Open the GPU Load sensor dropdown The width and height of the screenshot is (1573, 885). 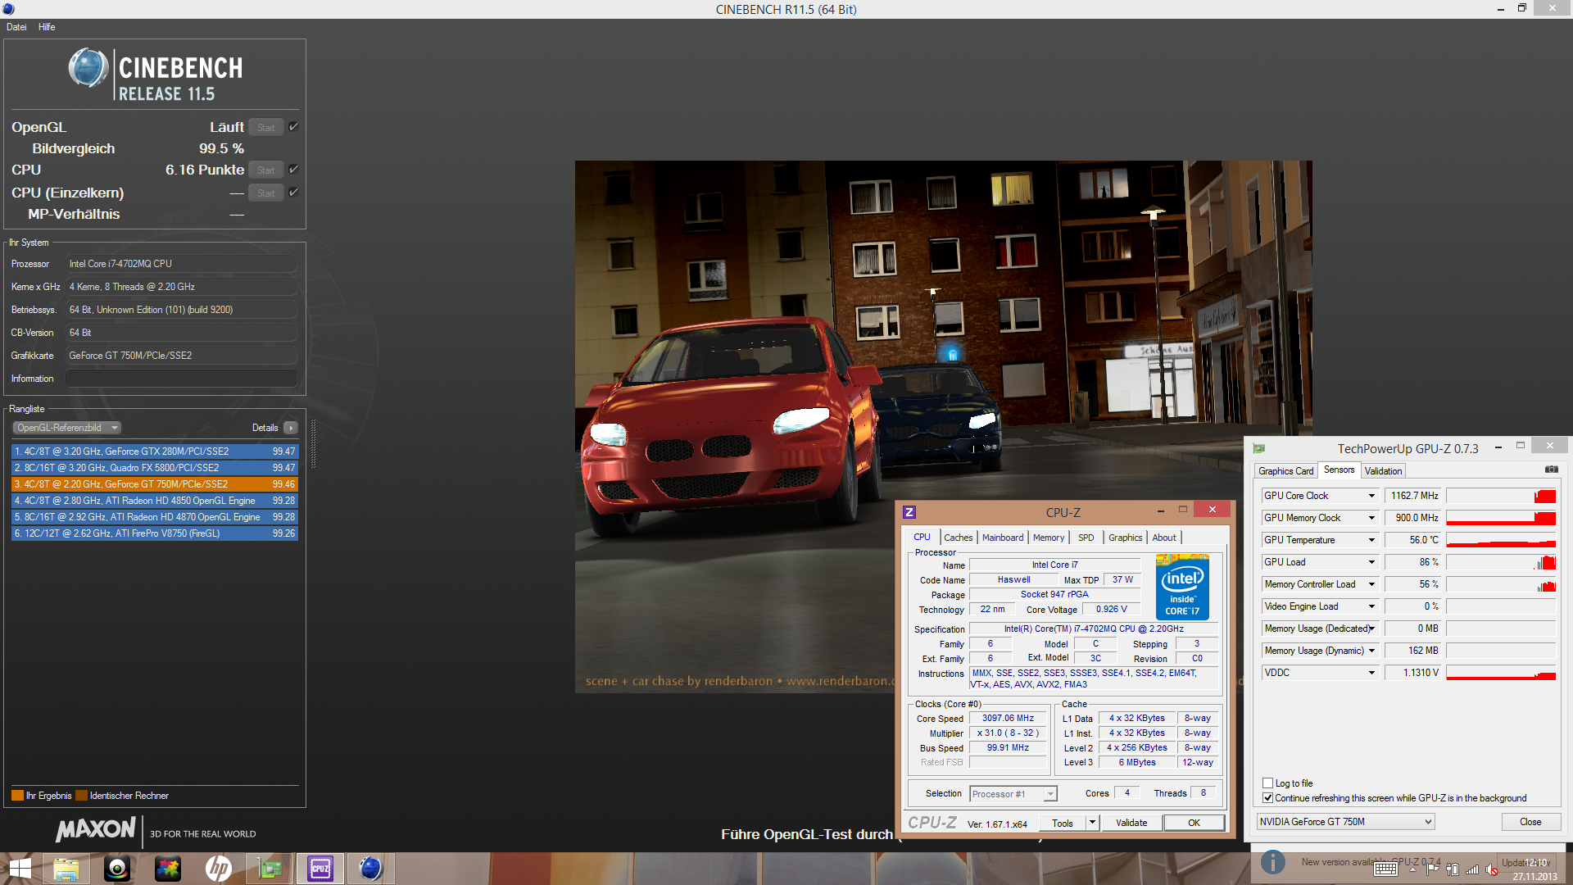[x=1371, y=562]
